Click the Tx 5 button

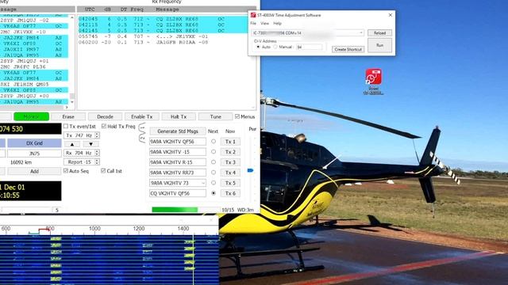(230, 183)
